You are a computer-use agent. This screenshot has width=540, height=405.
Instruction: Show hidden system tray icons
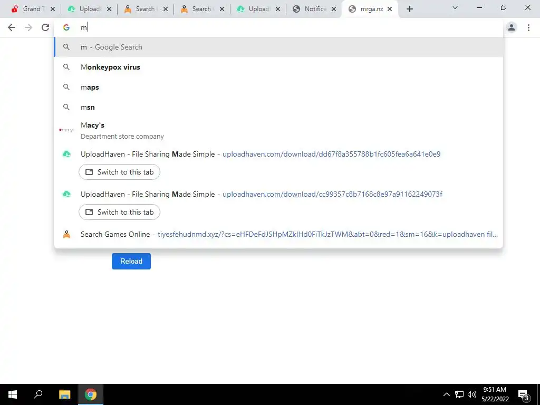(446, 394)
